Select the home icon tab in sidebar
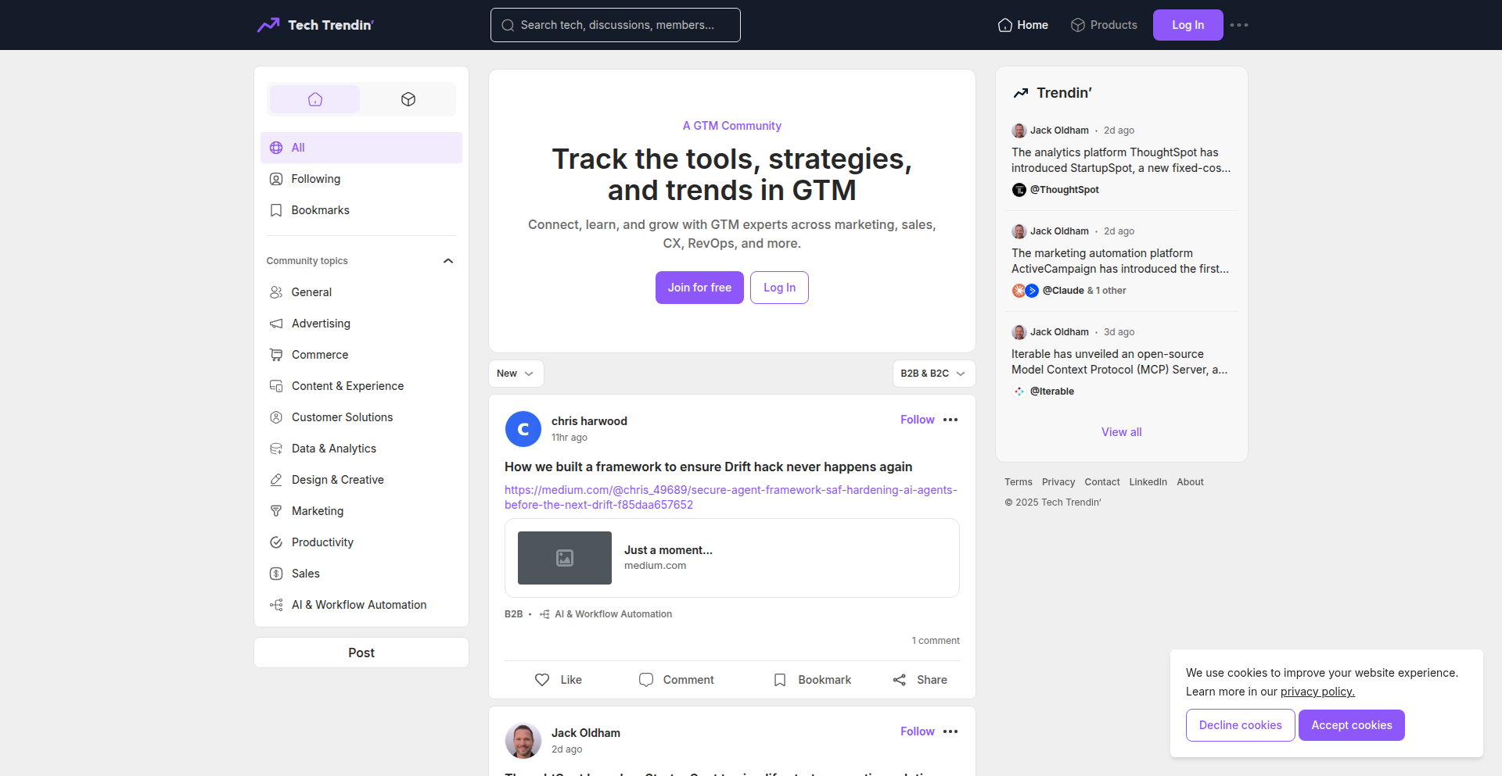Image resolution: width=1502 pixels, height=776 pixels. coord(315,99)
